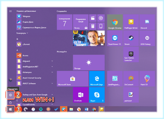Open the Skype tile
The image size is (164, 119).
[97, 95]
